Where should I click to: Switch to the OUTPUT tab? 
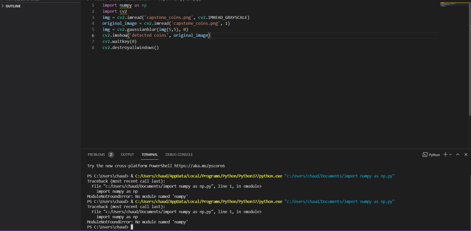127,155
